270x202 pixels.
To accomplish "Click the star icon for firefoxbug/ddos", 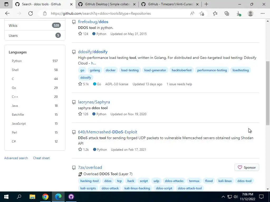I will 80,34.
